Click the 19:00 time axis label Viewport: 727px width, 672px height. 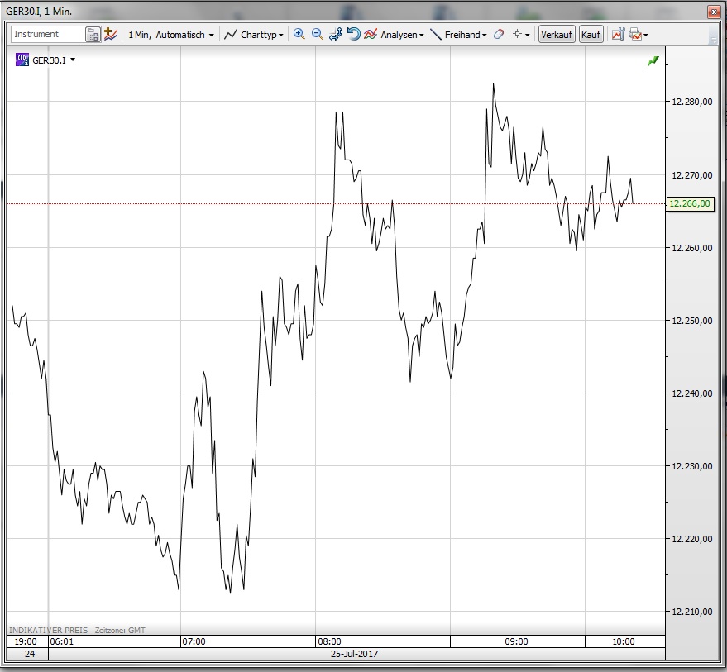click(26, 641)
